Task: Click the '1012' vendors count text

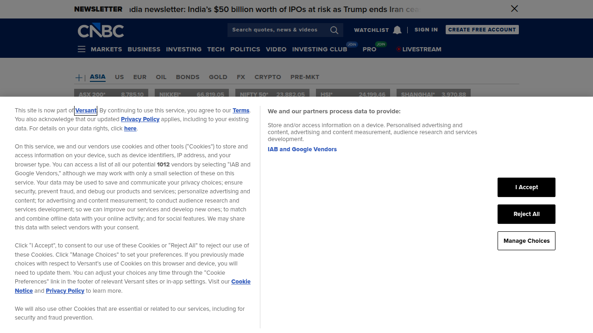Action: (x=163, y=165)
